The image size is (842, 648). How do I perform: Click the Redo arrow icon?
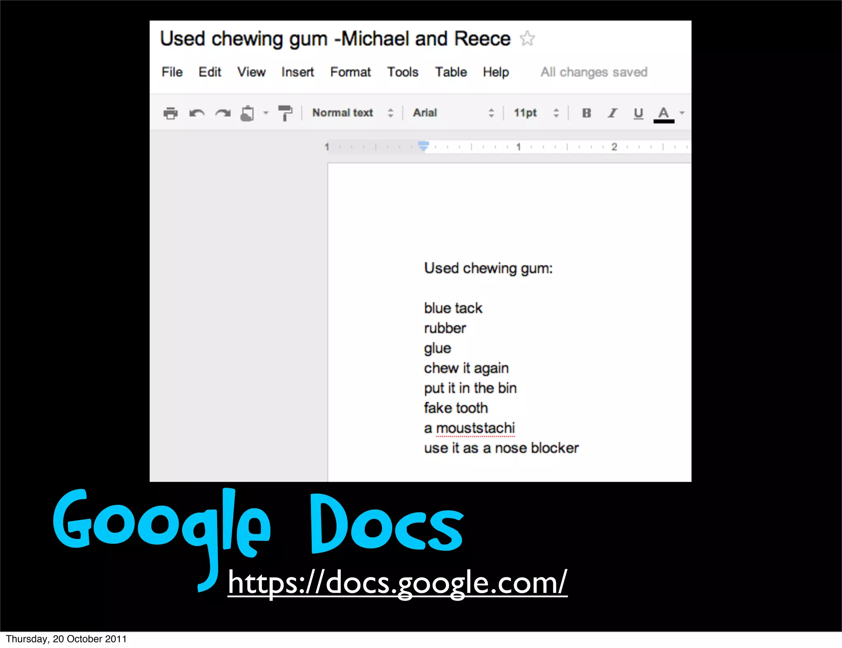(x=223, y=113)
